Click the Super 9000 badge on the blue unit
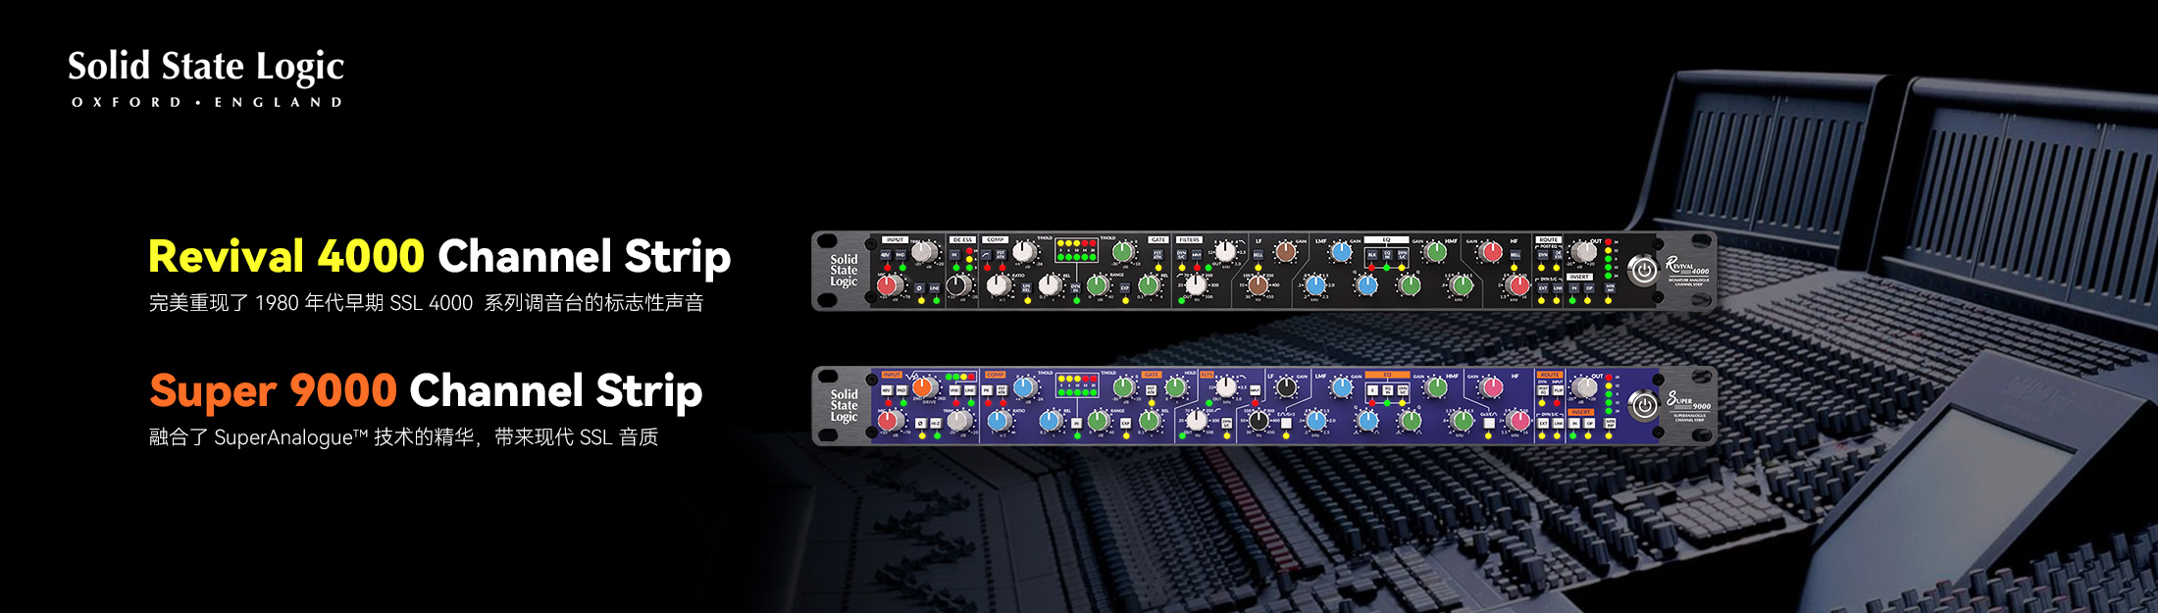 pos(1689,408)
